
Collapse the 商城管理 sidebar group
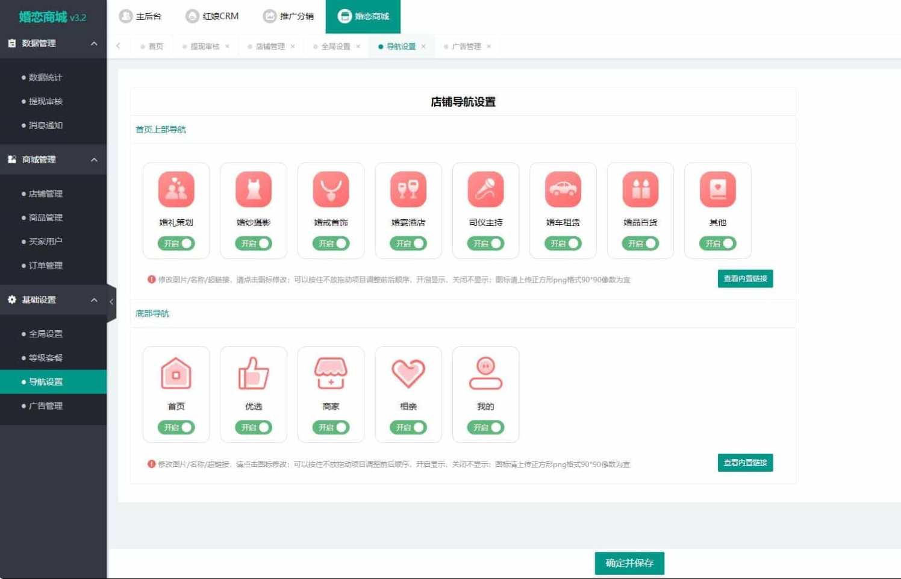(x=94, y=160)
